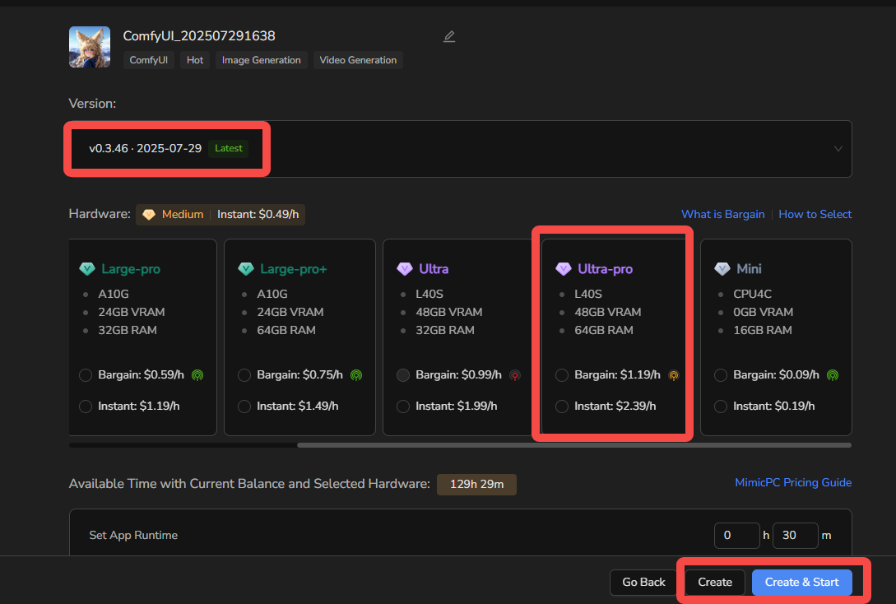
Task: Select Large-pro Instant $1.19/h option
Action: point(86,407)
